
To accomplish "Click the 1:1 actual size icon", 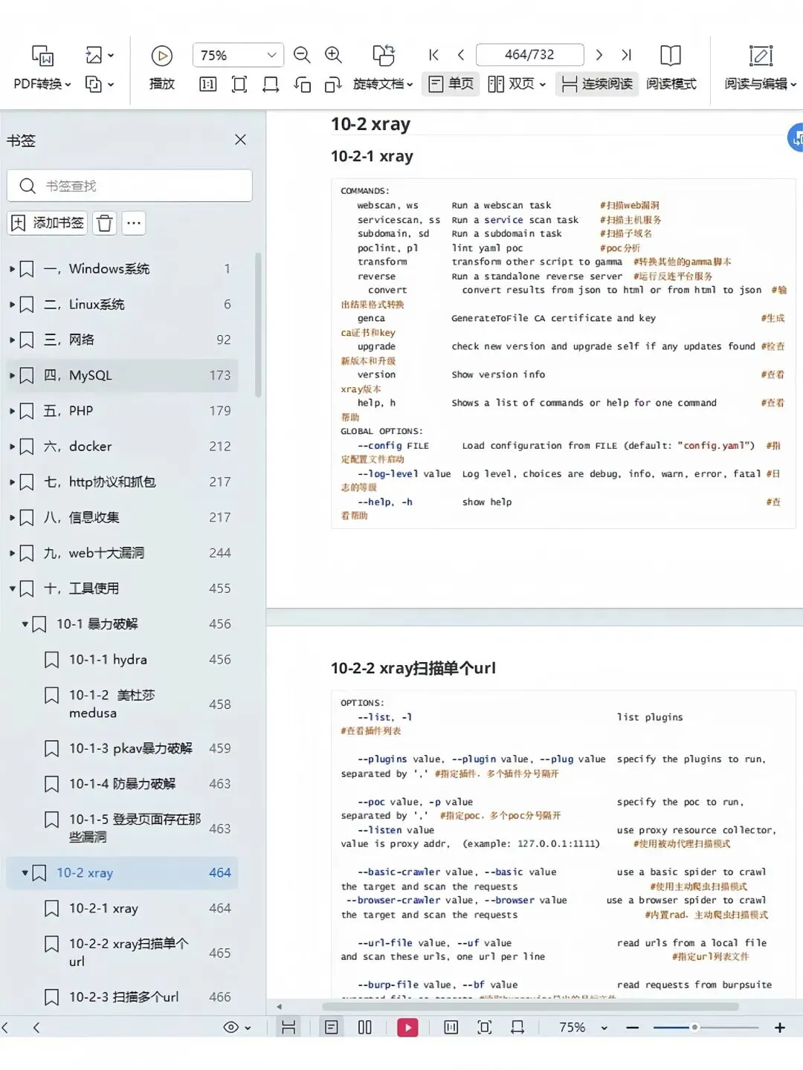I will pos(208,84).
